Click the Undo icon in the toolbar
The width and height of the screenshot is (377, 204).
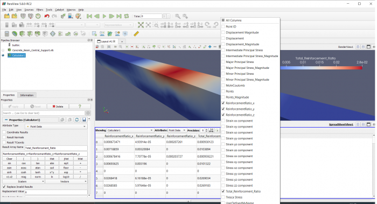pyautogui.click(x=47, y=16)
